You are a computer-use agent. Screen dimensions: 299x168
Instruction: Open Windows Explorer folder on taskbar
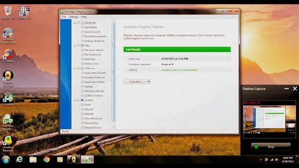pos(33,160)
